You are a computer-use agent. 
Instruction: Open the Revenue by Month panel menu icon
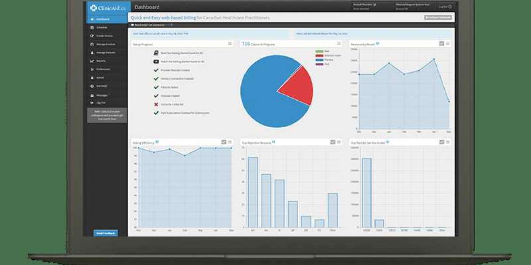(448, 44)
